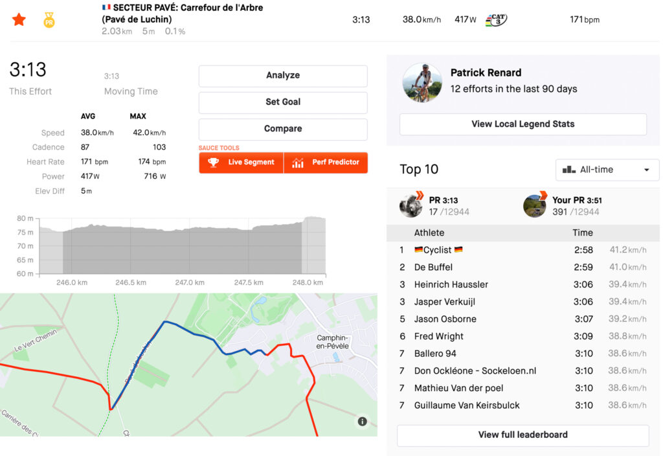Click the podium icon in All-time selector
Viewport: 663px width, 456px height.
pyautogui.click(x=568, y=170)
